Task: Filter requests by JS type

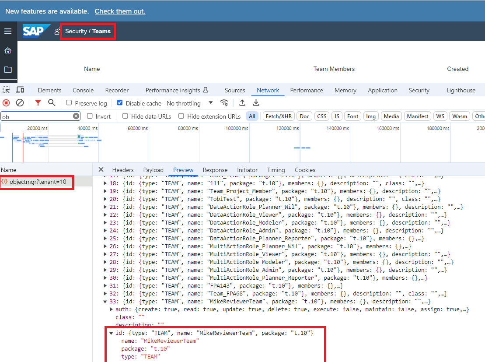Action: click(337, 116)
